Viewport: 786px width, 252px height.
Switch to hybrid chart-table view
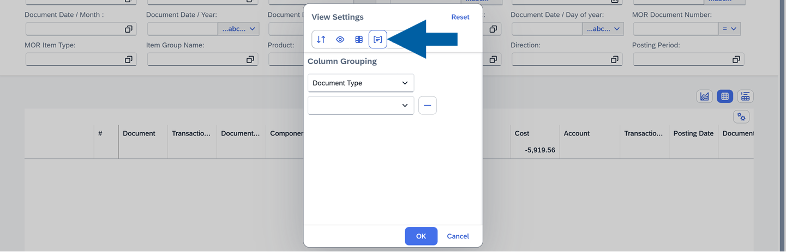click(x=745, y=96)
